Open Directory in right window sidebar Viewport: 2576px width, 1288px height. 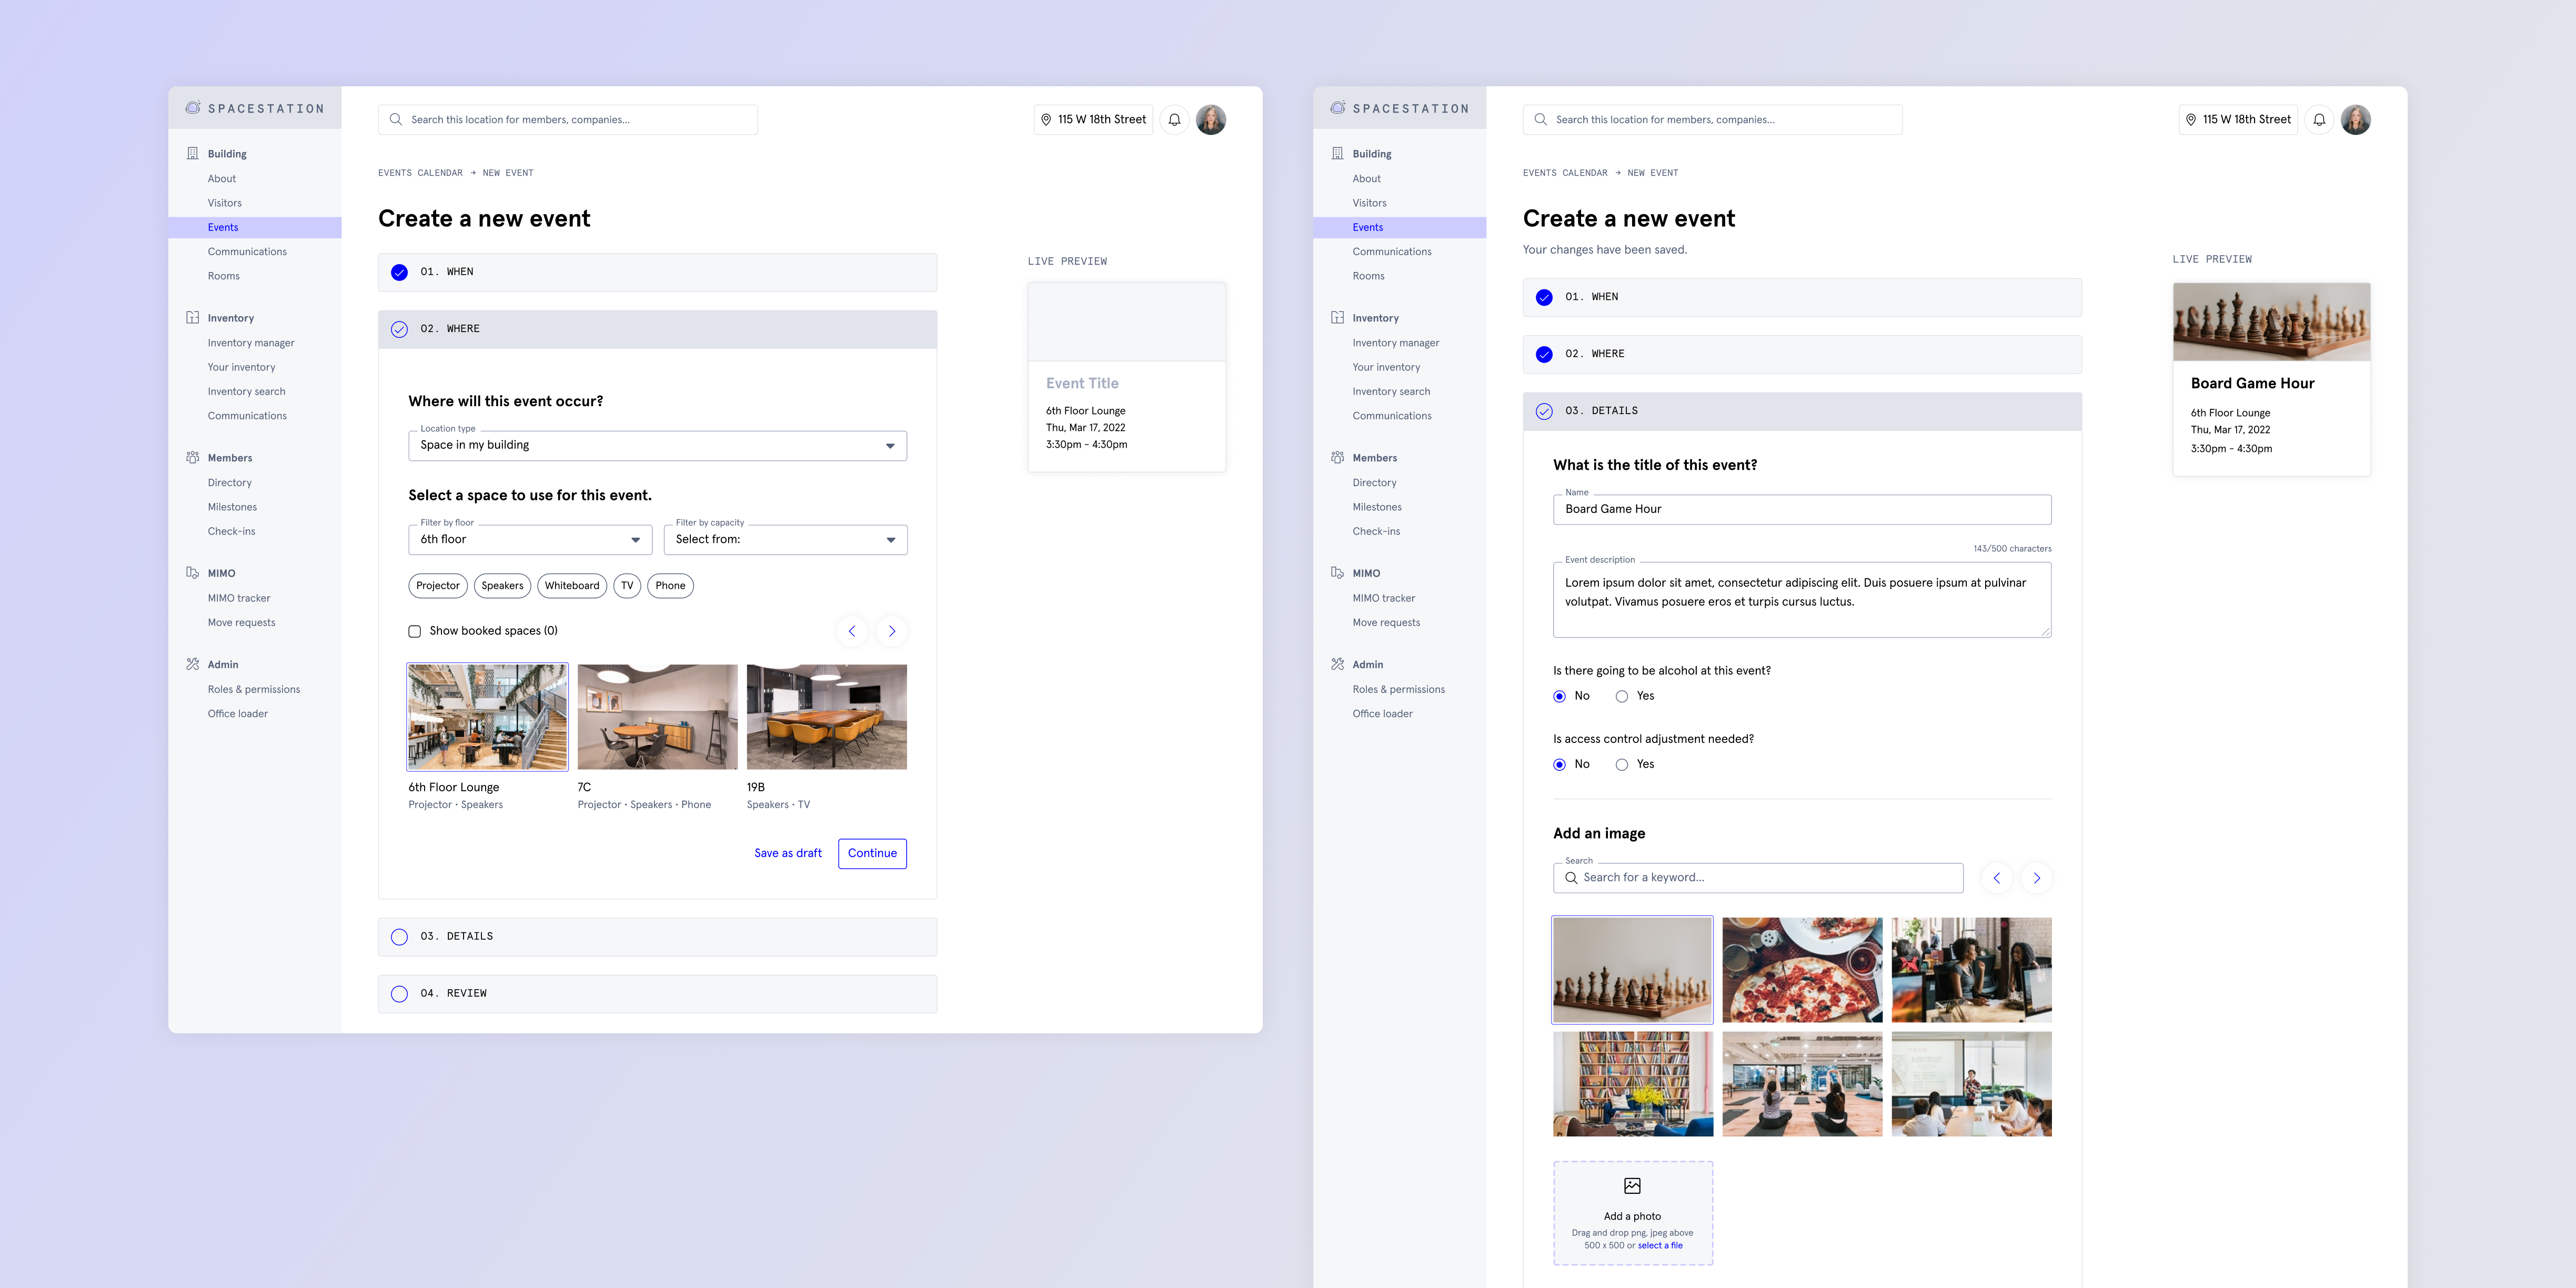pos(1374,483)
